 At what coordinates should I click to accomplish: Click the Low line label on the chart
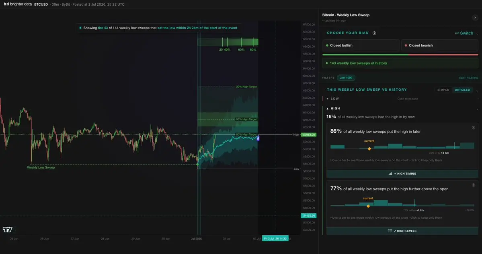click(296, 169)
